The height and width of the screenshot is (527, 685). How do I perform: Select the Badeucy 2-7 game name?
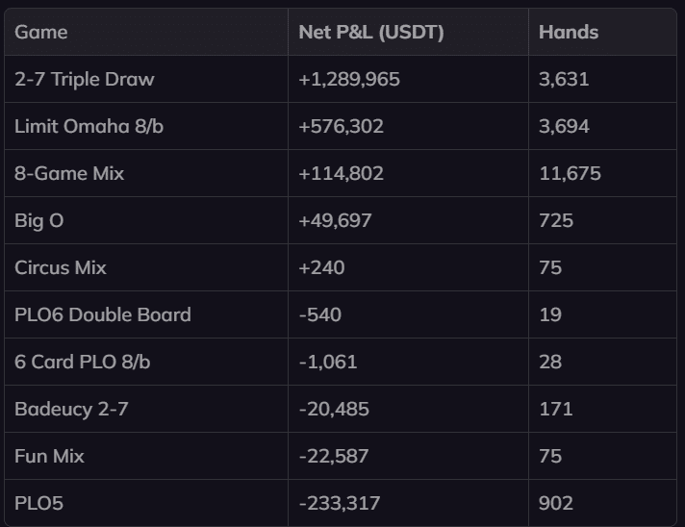pos(71,409)
